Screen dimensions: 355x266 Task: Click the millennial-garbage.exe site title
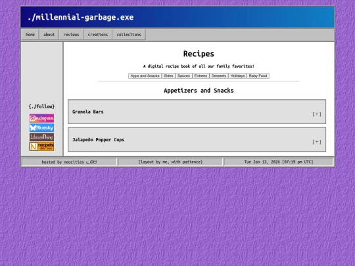click(x=81, y=17)
